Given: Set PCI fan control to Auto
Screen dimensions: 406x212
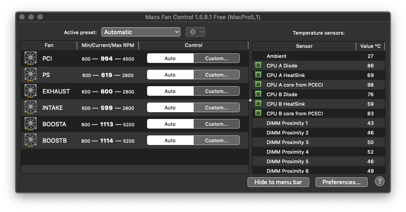Looking at the screenshot, I should pos(170,58).
